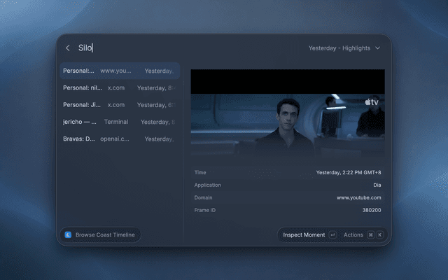The height and width of the screenshot is (280, 448).
Task: Click the Browse Coast Timeline button
Action: coord(100,235)
